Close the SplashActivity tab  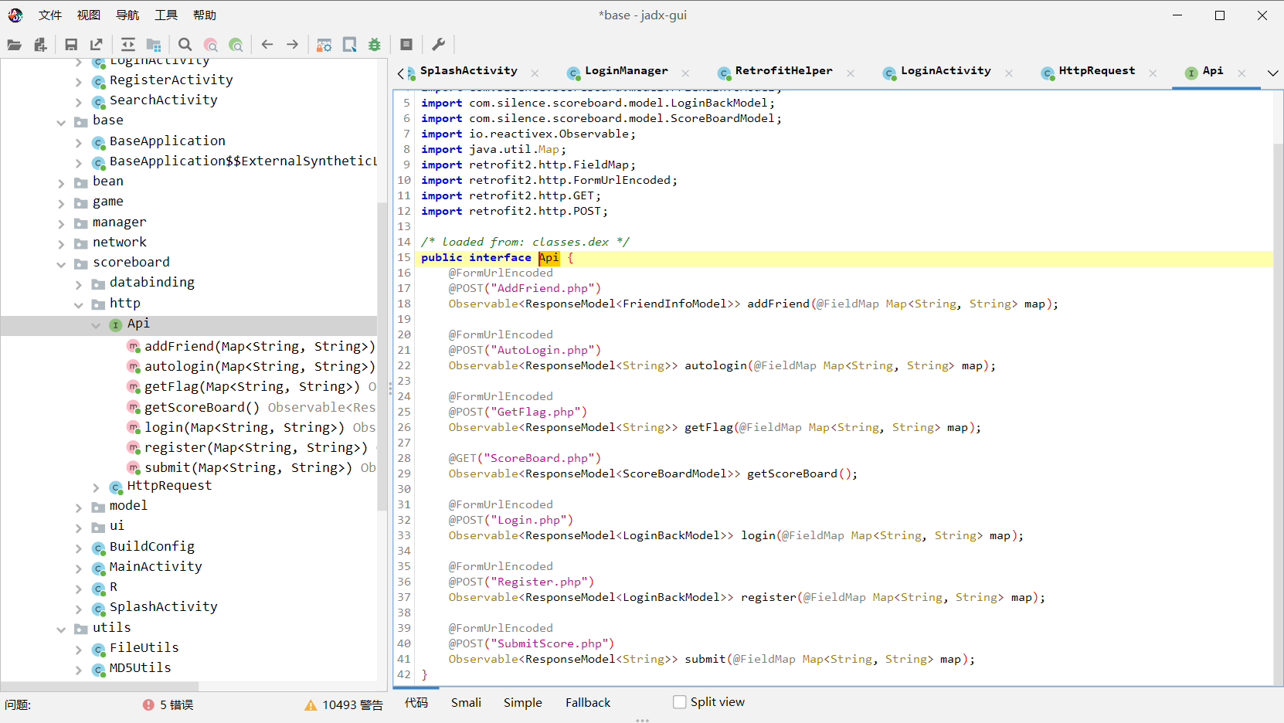535,73
